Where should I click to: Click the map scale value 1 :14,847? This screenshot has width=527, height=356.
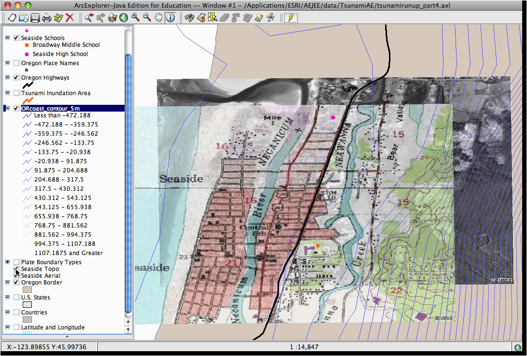(x=304, y=347)
